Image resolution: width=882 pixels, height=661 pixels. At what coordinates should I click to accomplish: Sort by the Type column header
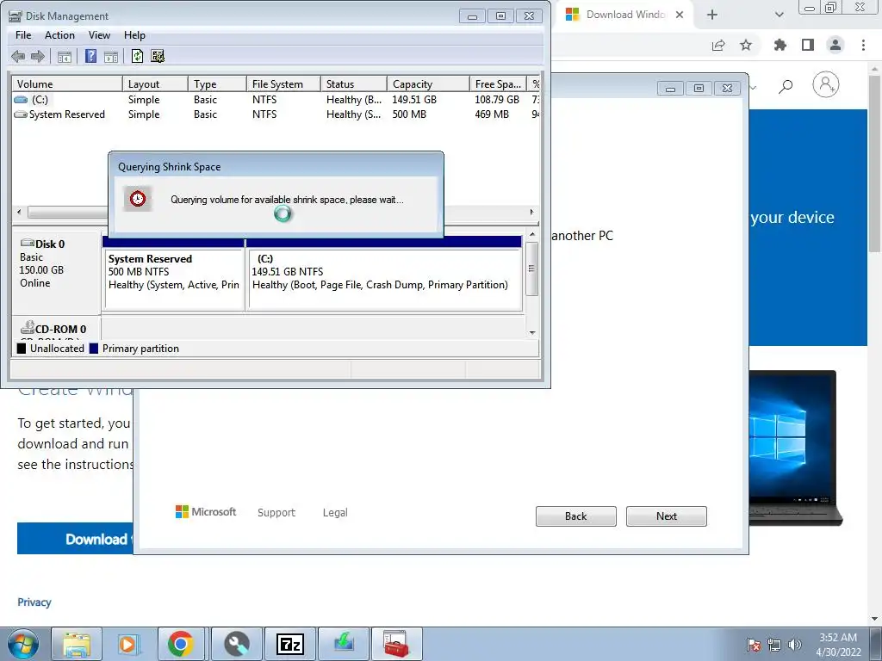click(217, 83)
